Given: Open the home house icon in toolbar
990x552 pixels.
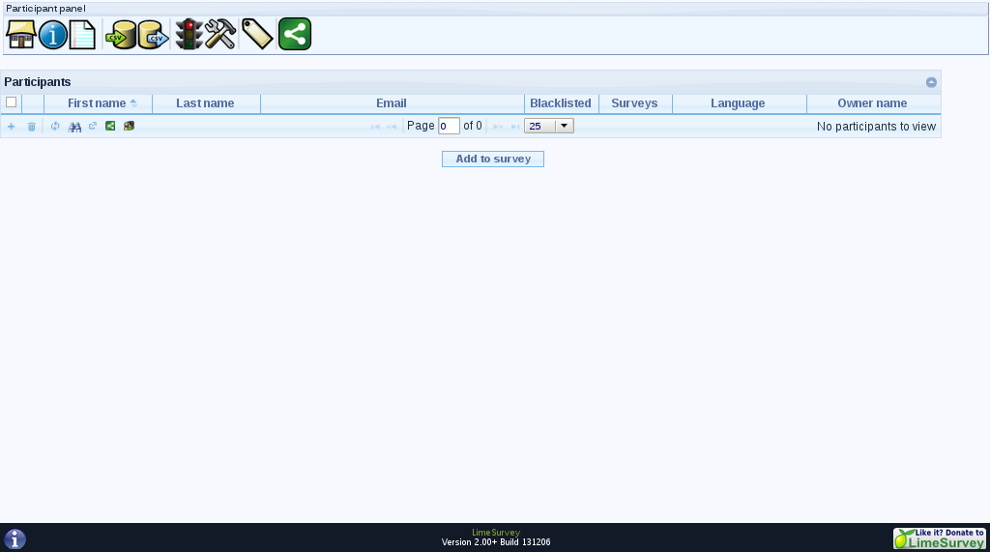Looking at the screenshot, I should (21, 34).
